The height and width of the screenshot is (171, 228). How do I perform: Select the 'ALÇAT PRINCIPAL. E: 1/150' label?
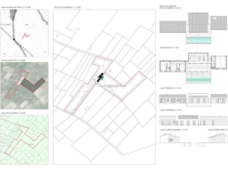click(x=170, y=88)
